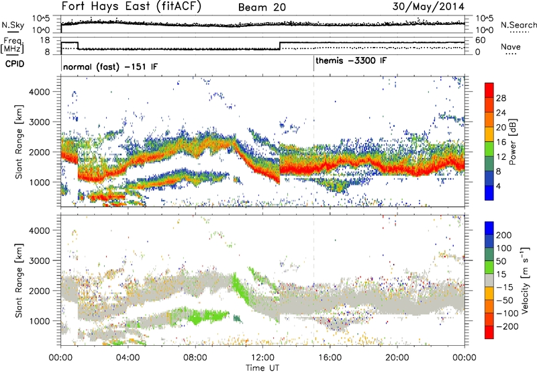Click the red bottom swatch on Velocity colorbar

489,332
